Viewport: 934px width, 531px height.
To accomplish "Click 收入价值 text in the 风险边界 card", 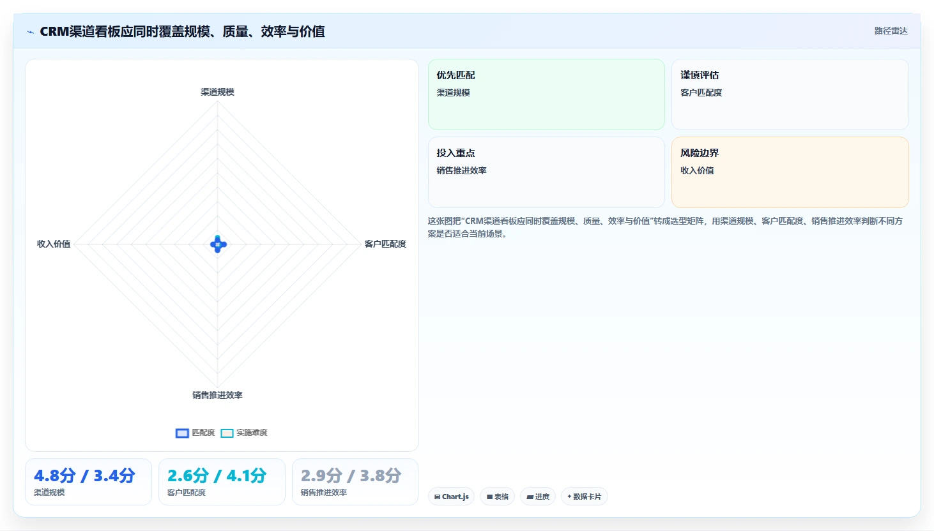I will tap(697, 170).
